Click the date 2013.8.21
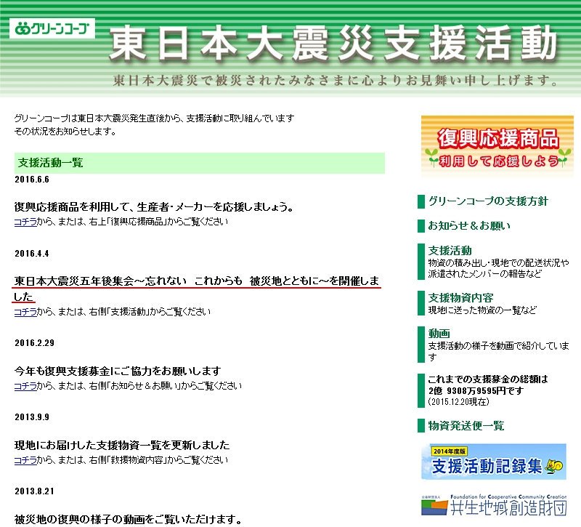The height and width of the screenshot is (527, 581). [x=34, y=491]
